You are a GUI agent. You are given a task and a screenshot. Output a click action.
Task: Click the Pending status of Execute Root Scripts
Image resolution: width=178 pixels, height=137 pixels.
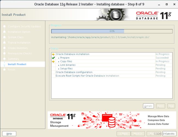(160, 76)
